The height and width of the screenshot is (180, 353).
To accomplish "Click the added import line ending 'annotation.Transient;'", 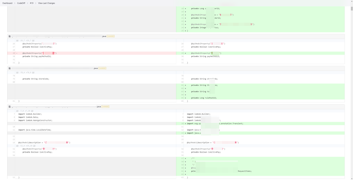I will (x=215, y=124).
